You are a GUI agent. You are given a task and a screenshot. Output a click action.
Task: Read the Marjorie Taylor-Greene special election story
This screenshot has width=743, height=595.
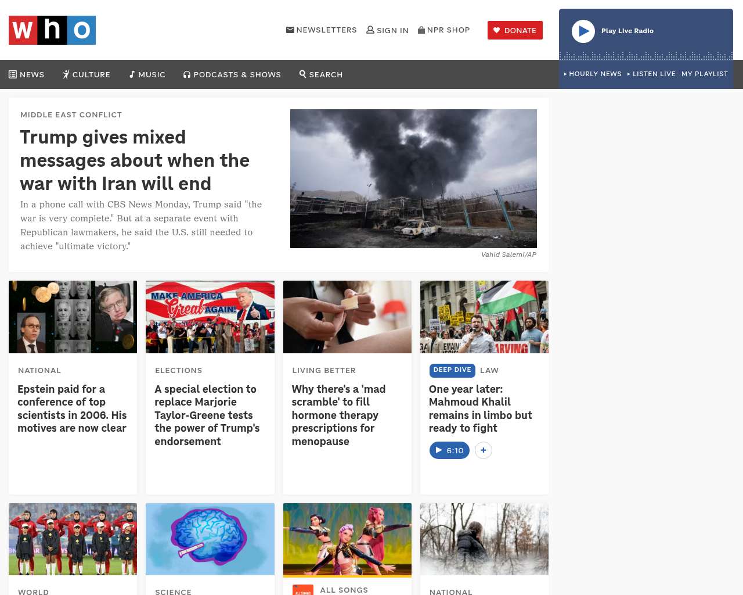pyautogui.click(x=207, y=415)
